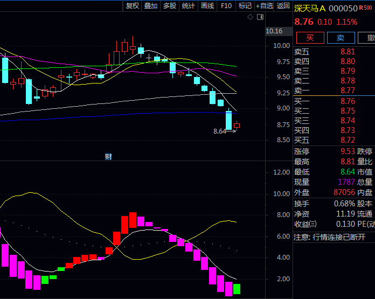This screenshot has height=299, width=375.
Task: Click the 撤 cancel order button
Action: coord(369,38)
